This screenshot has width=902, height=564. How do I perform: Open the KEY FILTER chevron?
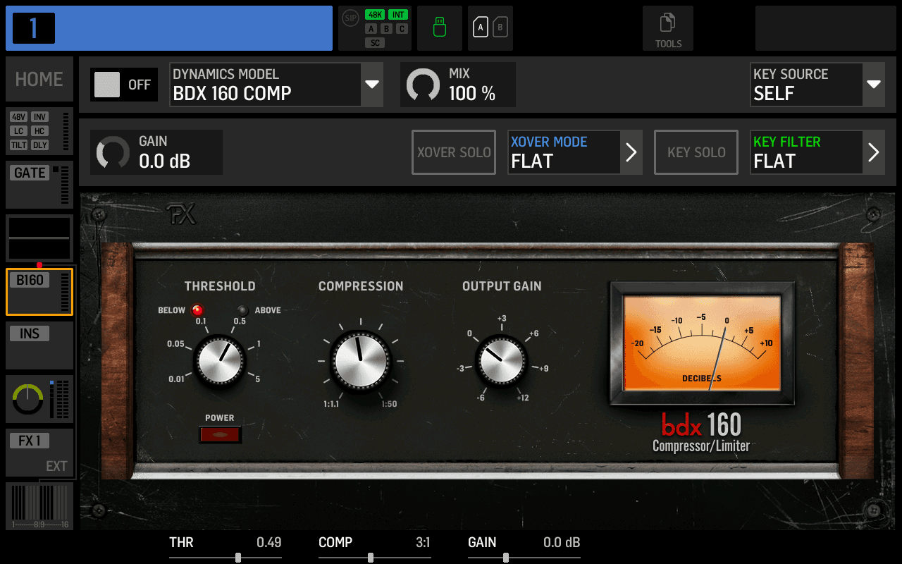point(874,152)
